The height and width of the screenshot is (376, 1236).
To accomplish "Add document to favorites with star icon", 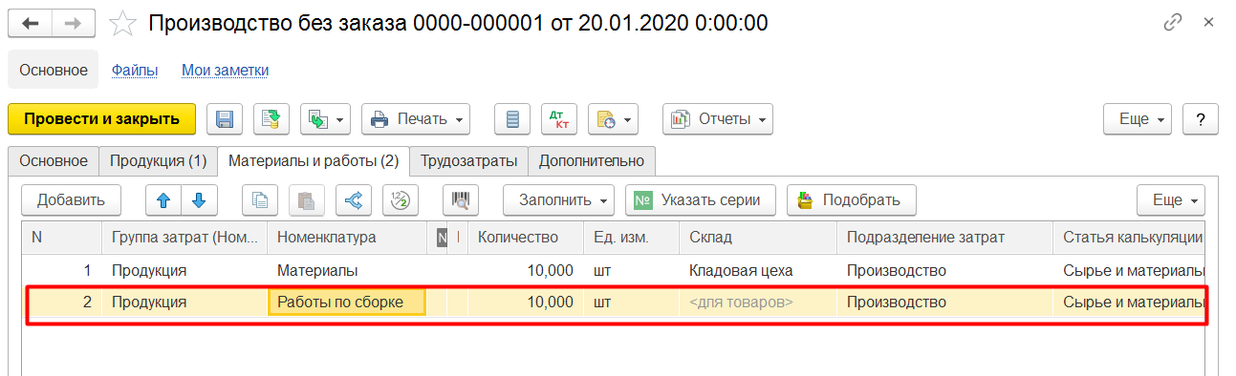I will [122, 23].
